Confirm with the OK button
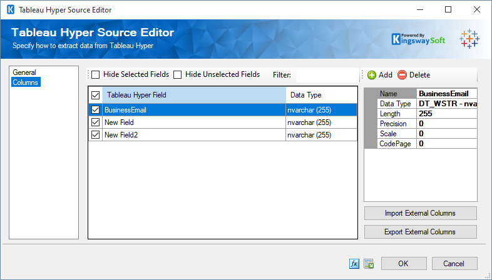Viewport: 492px width, 280px height. point(404,264)
